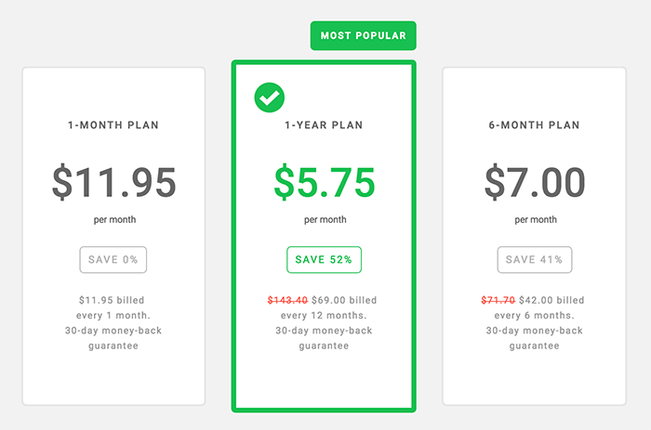Click the crossed-out $71.70 price
The width and height of the screenshot is (651, 430).
tap(498, 300)
